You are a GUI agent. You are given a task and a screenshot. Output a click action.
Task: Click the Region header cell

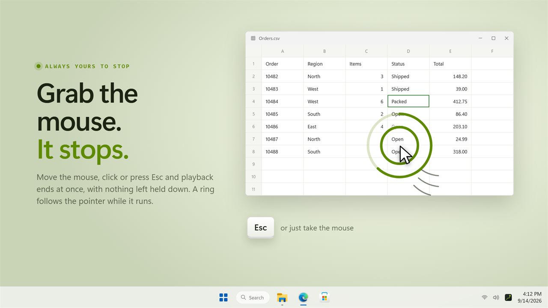(325, 64)
